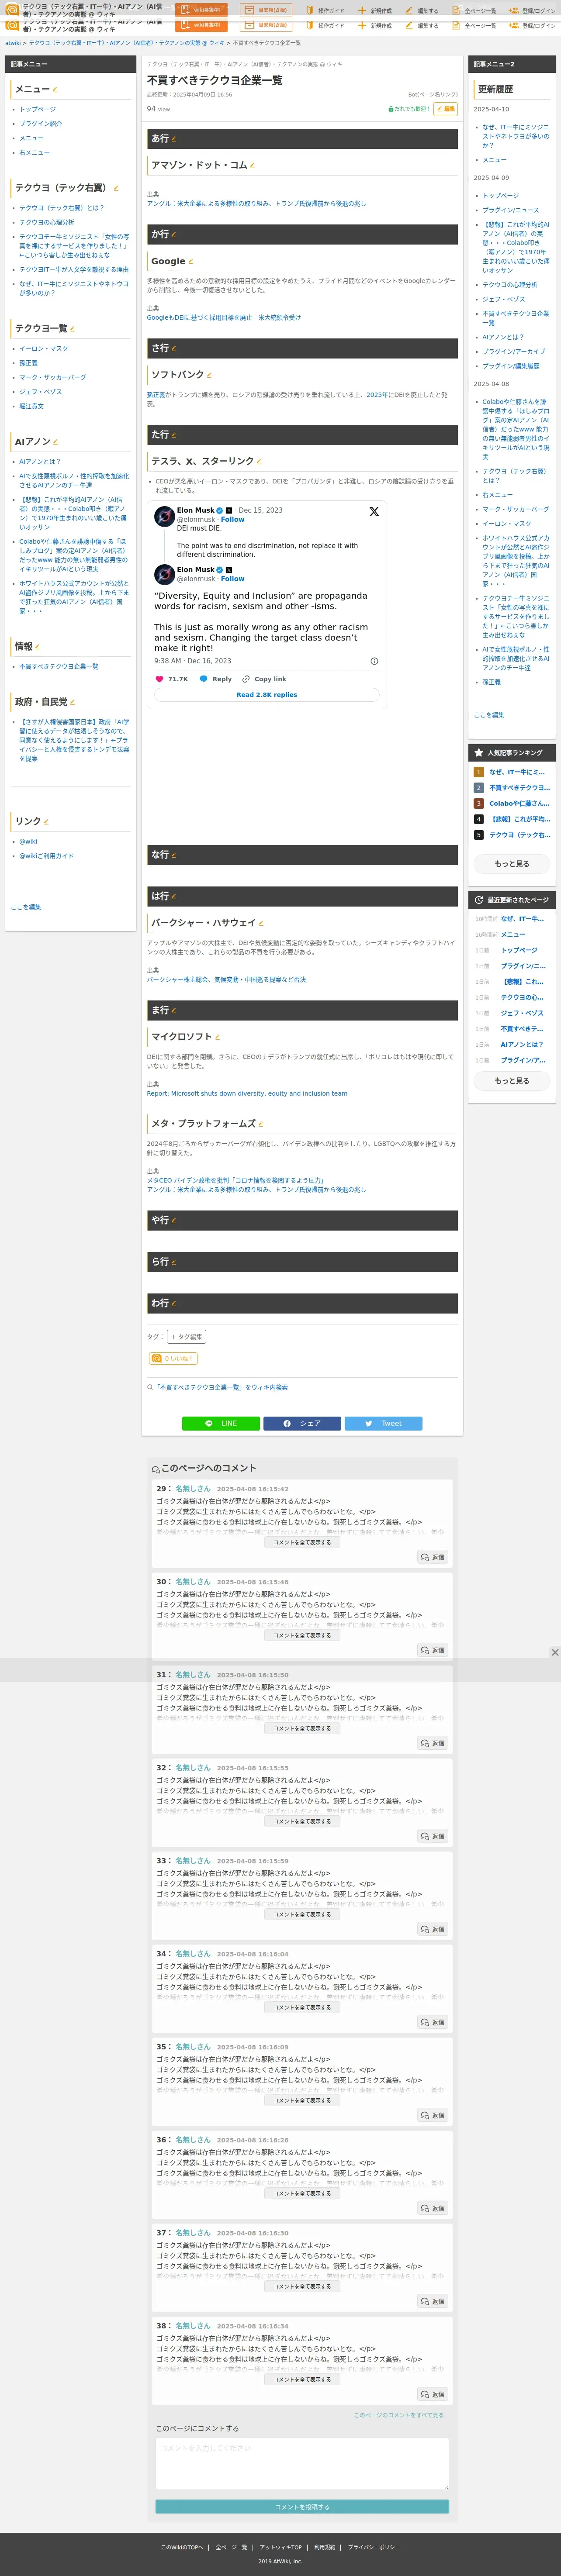Open atwiki breadcrumb link
The width and height of the screenshot is (561, 2576).
13,43
